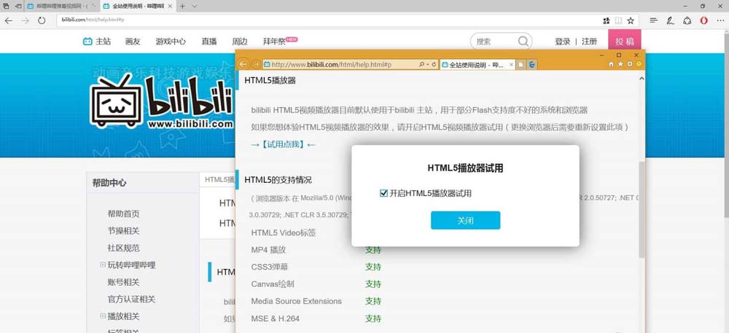Open 游戏中心 in the bilibili navigation

pyautogui.click(x=171, y=42)
